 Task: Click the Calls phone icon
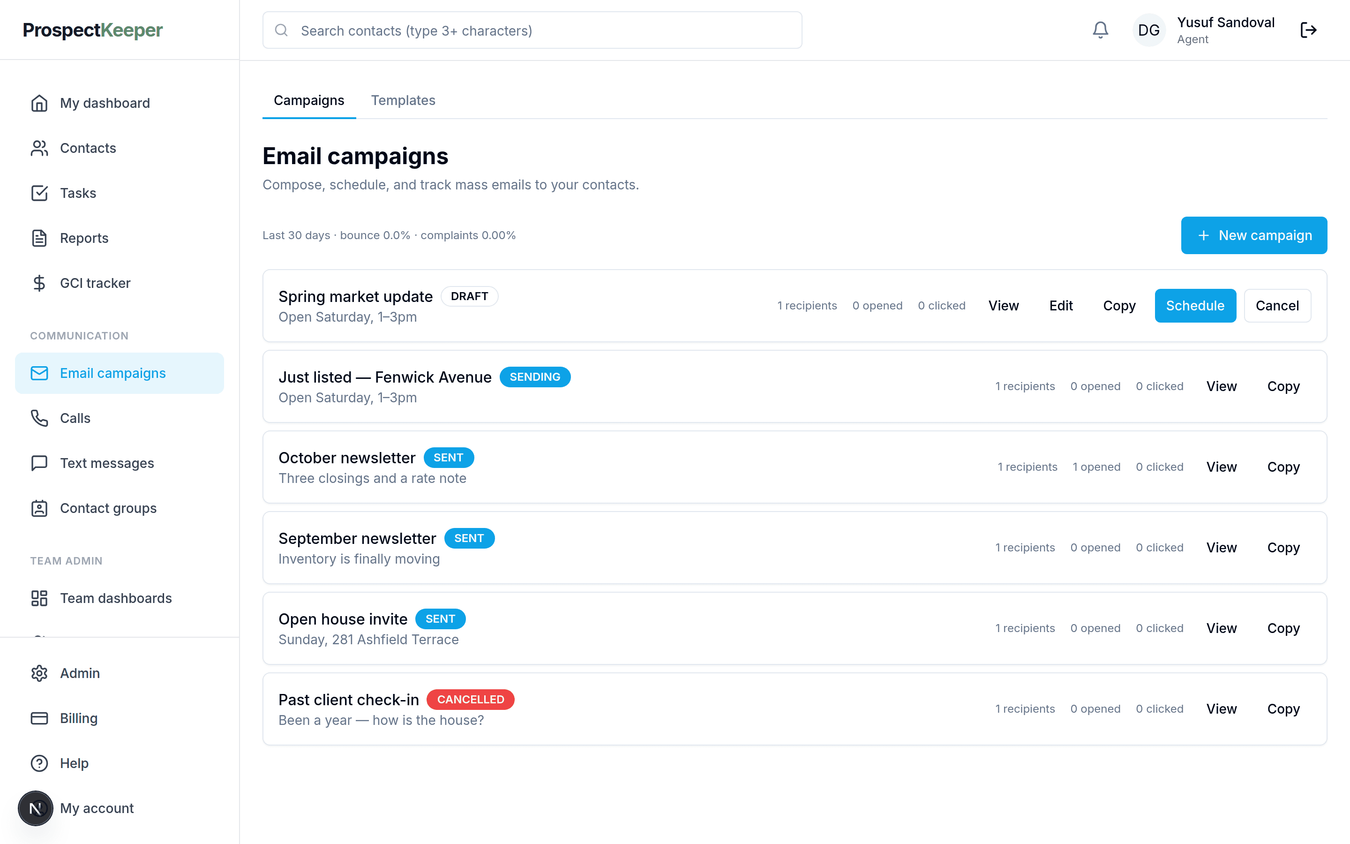click(x=39, y=418)
